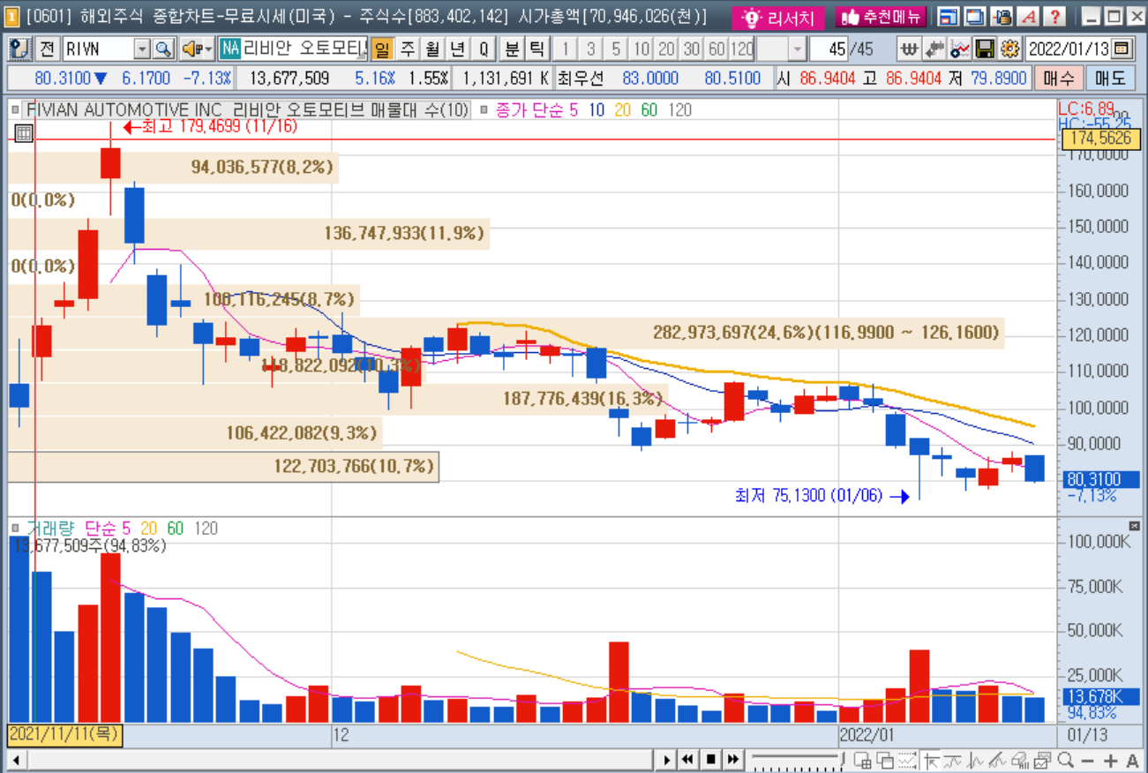Click the print screen icon in title bar
The height and width of the screenshot is (773, 1148).
1002,17
